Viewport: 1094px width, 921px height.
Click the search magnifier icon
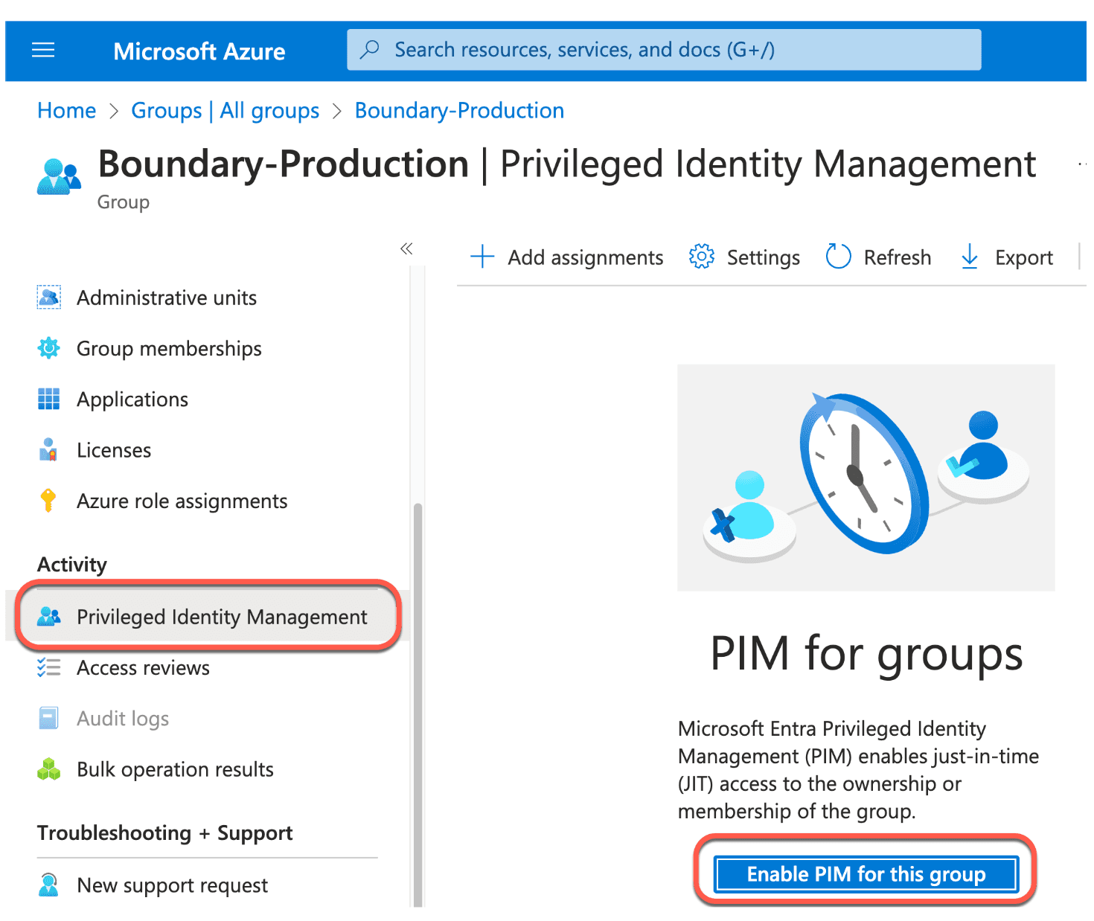[x=370, y=50]
